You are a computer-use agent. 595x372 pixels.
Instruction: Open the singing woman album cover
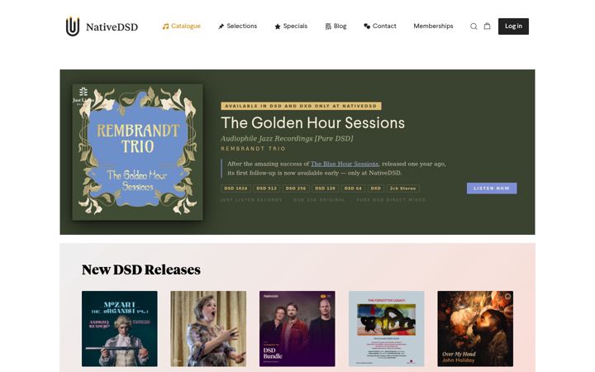(x=208, y=329)
